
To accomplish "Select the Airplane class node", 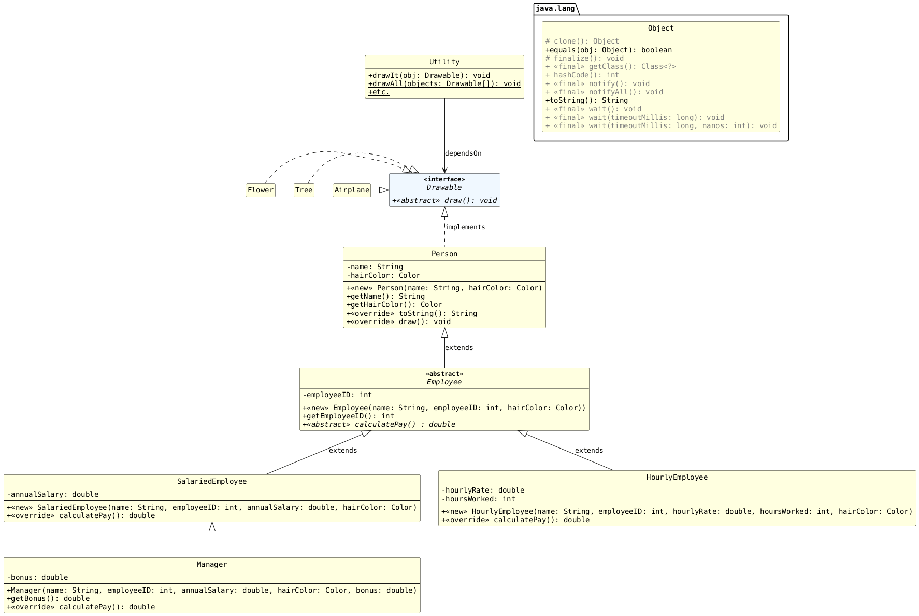I will pyautogui.click(x=352, y=190).
